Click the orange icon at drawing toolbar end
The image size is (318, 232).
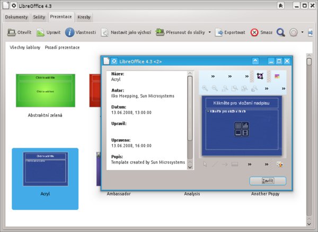[x=280, y=164]
